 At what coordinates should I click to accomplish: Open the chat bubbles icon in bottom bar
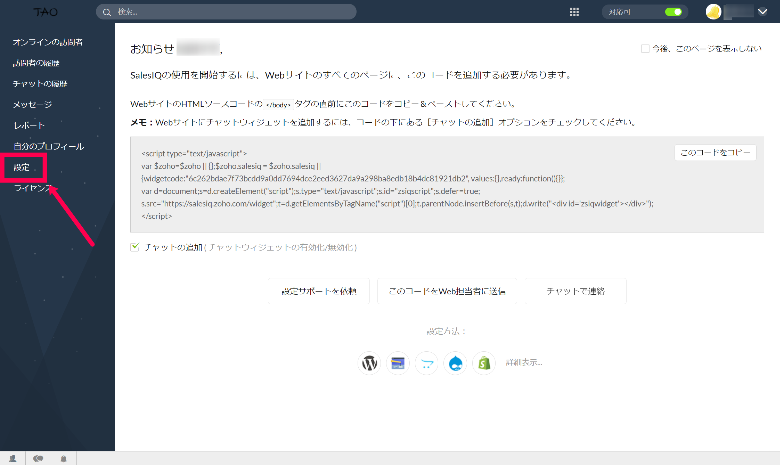coord(38,458)
